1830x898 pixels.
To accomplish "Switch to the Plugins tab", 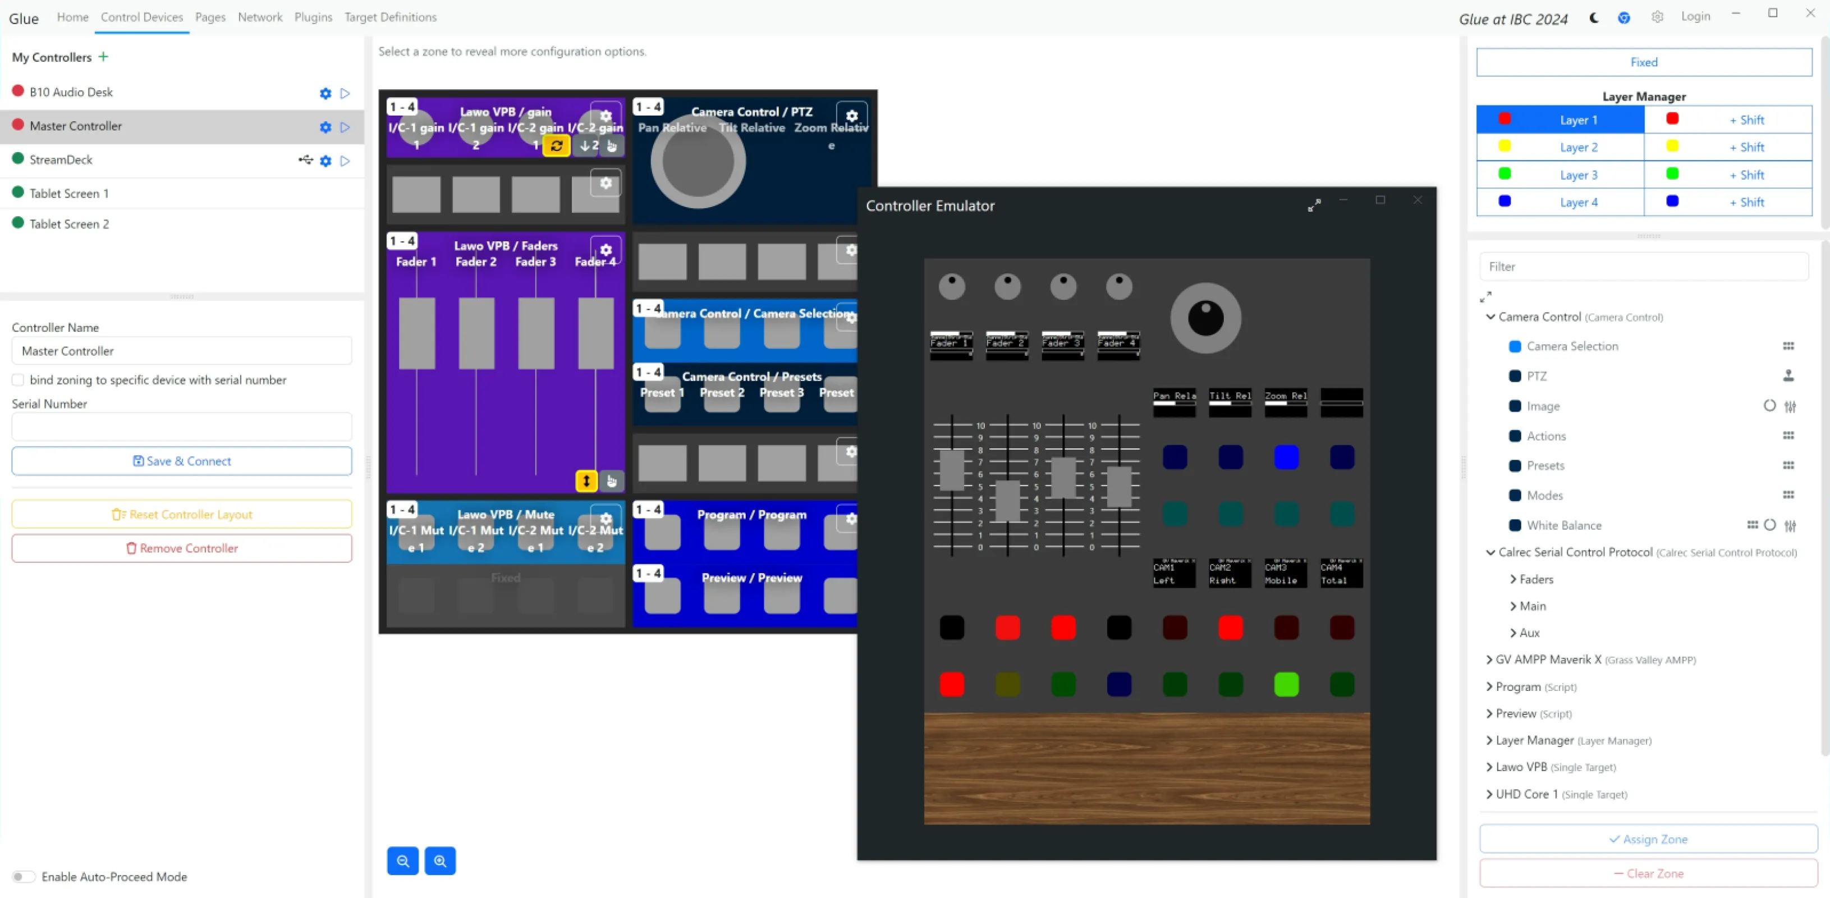I will [313, 17].
